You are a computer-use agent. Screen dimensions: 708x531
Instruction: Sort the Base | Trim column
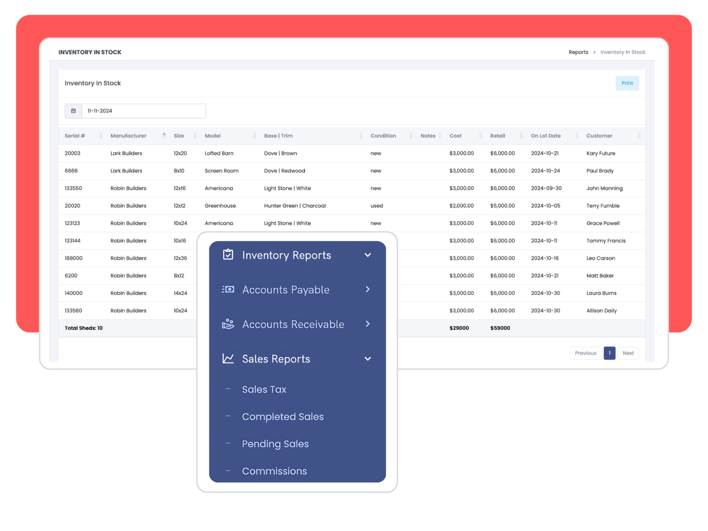point(360,136)
